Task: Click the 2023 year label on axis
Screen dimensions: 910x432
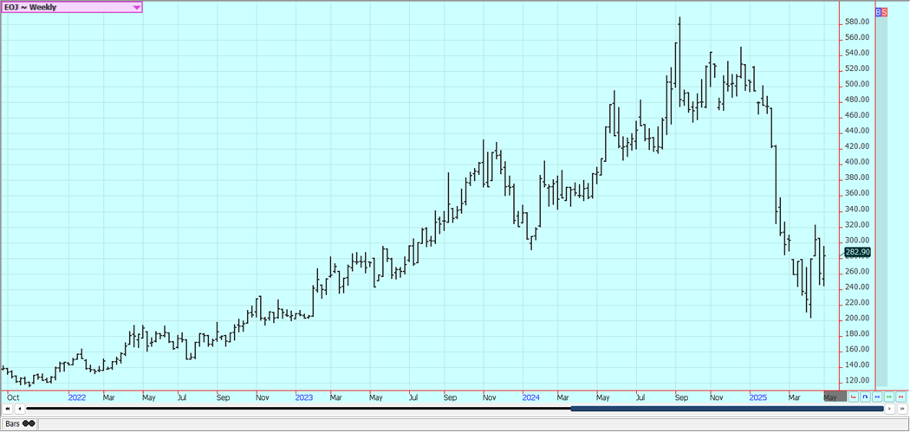Action: 304,397
